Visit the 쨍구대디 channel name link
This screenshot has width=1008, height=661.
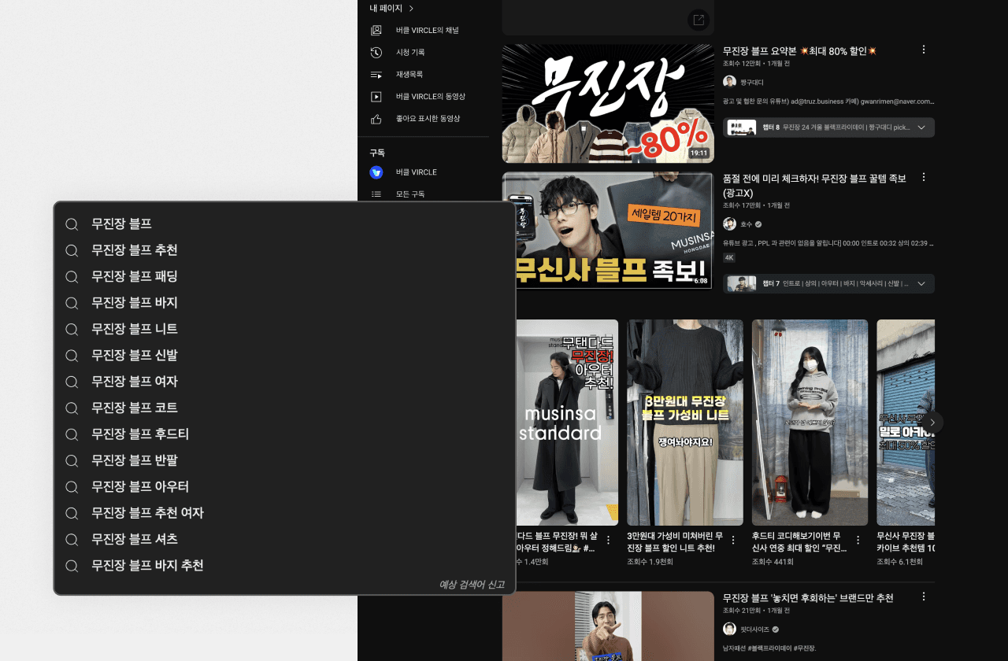tap(752, 83)
